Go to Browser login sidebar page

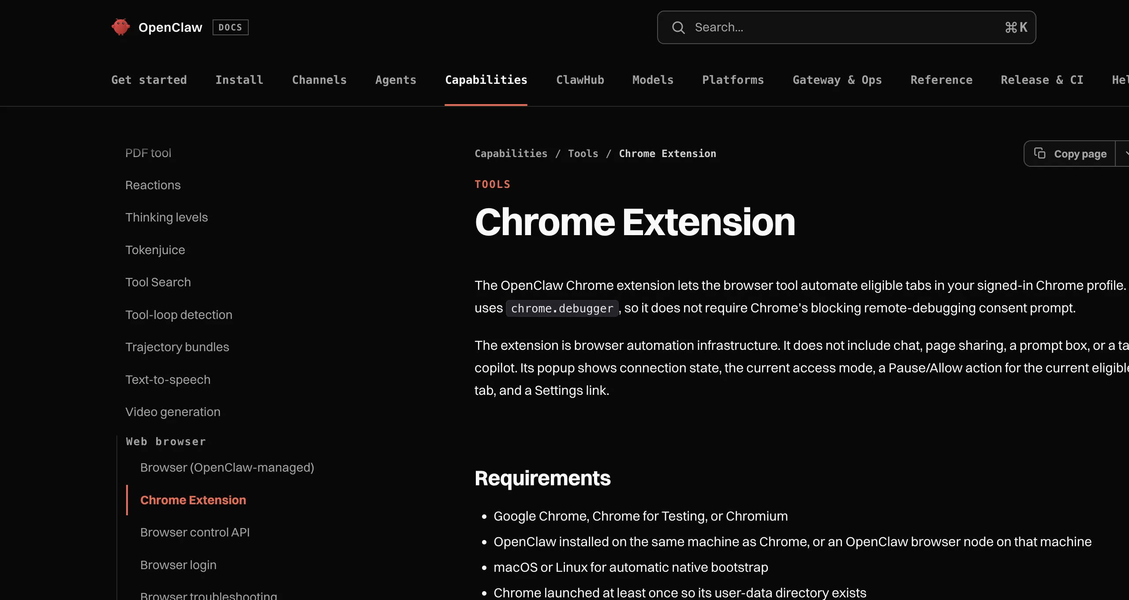coord(178,565)
